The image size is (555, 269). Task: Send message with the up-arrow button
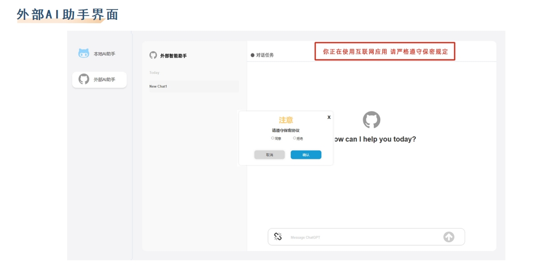tap(449, 237)
